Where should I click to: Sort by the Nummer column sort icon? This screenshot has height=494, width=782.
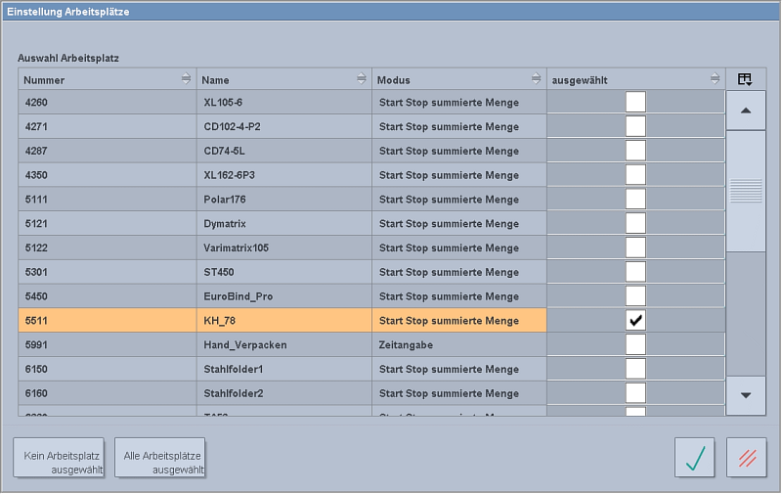tap(186, 79)
